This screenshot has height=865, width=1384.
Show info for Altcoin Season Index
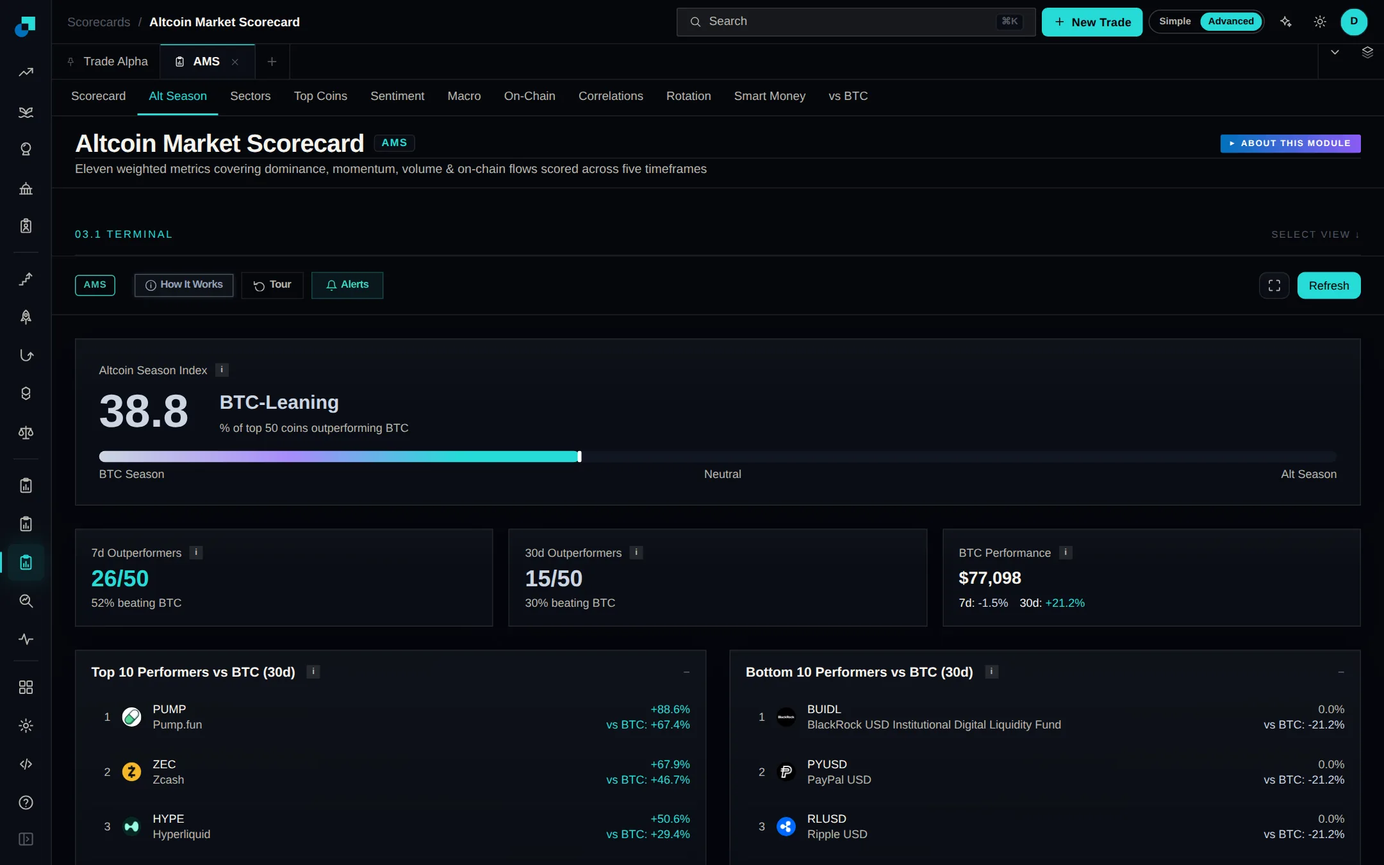[222, 370]
